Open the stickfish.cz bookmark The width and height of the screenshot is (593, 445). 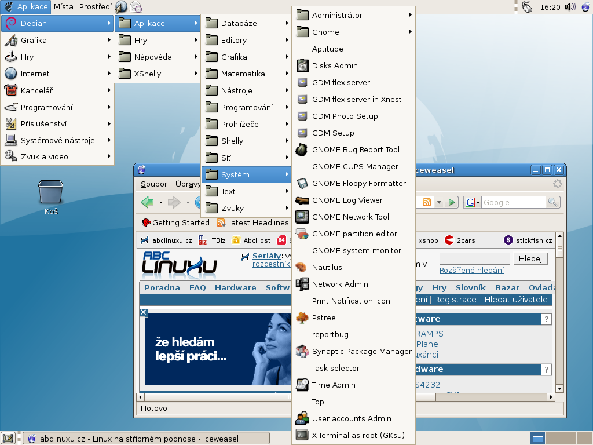point(528,240)
